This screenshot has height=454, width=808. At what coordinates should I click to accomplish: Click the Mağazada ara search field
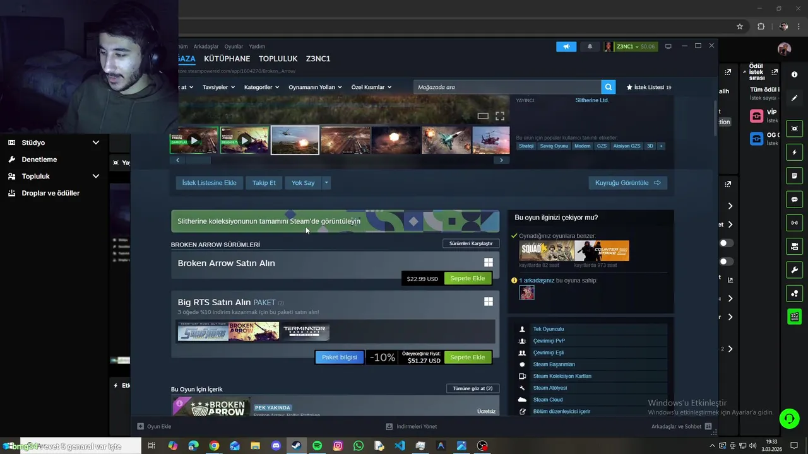pos(508,87)
